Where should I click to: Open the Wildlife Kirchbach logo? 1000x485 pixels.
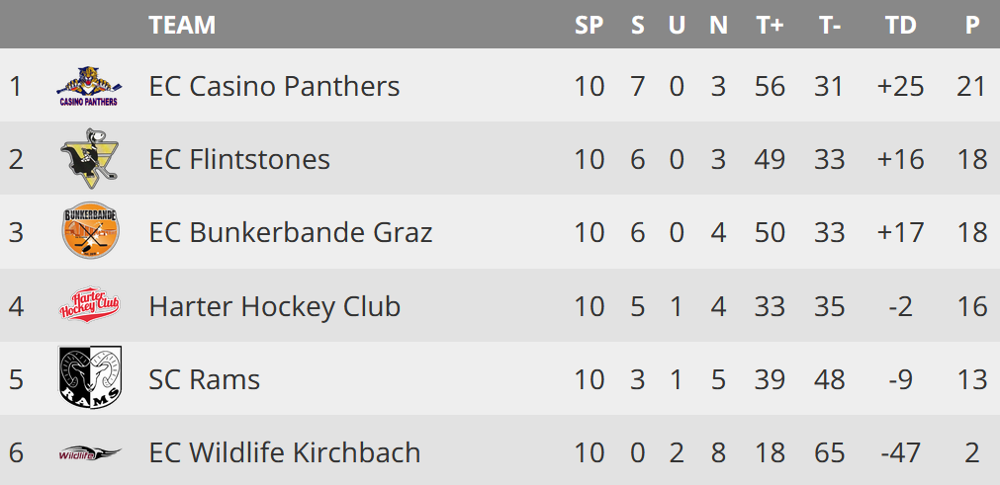(x=90, y=453)
